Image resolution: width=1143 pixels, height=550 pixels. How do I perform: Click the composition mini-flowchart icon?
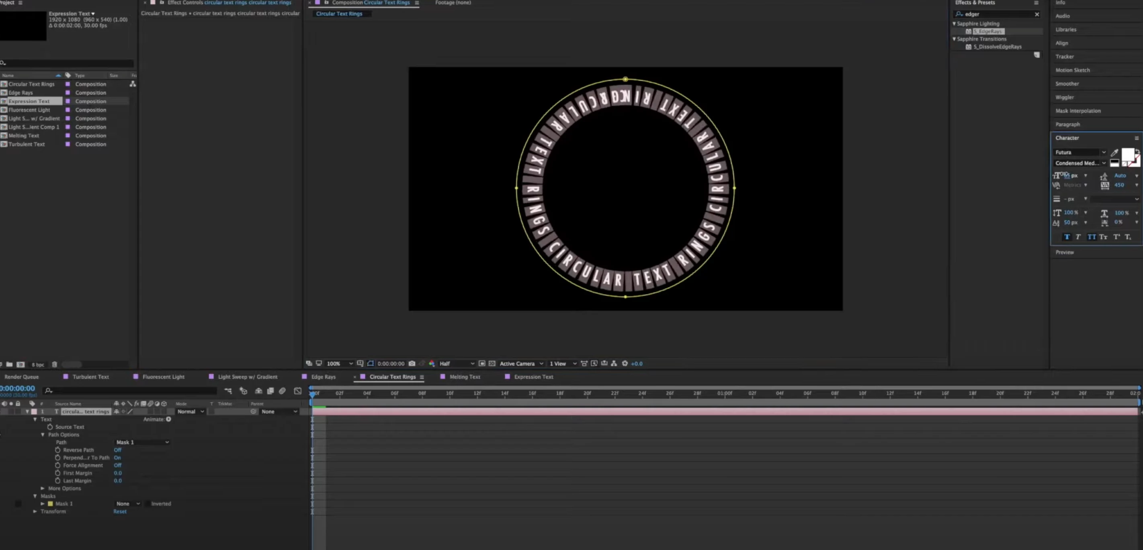click(228, 391)
